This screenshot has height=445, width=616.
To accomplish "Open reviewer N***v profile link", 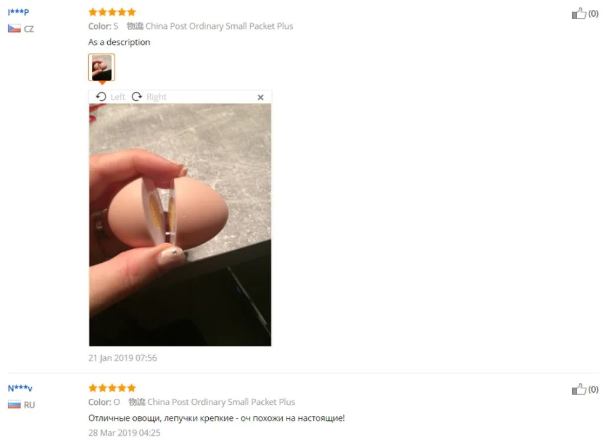I will coord(20,388).
